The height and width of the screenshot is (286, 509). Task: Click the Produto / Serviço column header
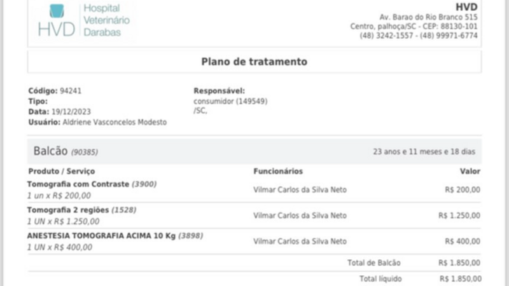click(61, 171)
